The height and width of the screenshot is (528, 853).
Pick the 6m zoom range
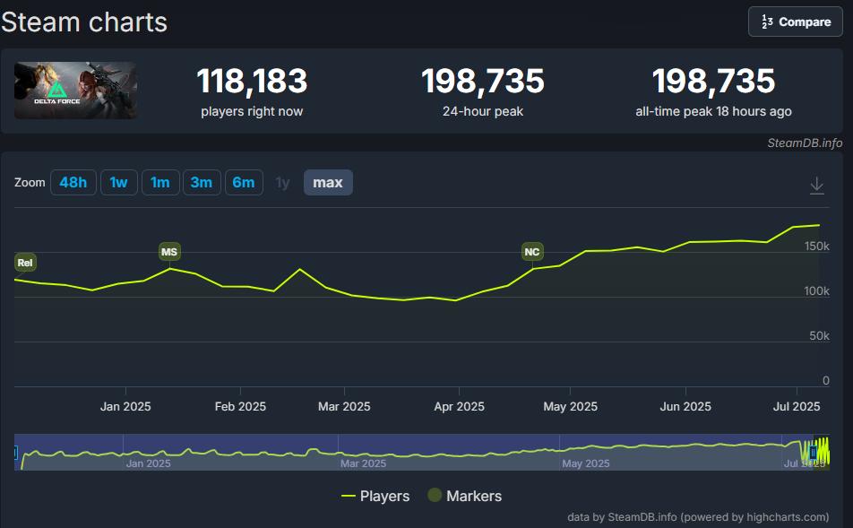pyautogui.click(x=244, y=182)
